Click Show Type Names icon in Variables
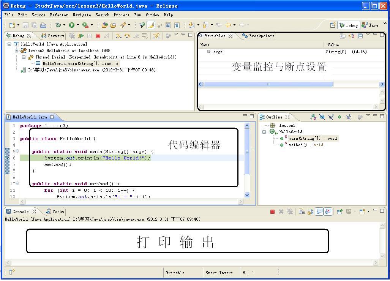 coord(343,36)
